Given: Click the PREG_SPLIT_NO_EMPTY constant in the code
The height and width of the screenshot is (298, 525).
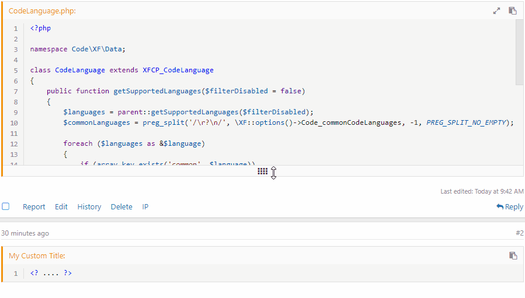Looking at the screenshot, I should [470, 122].
